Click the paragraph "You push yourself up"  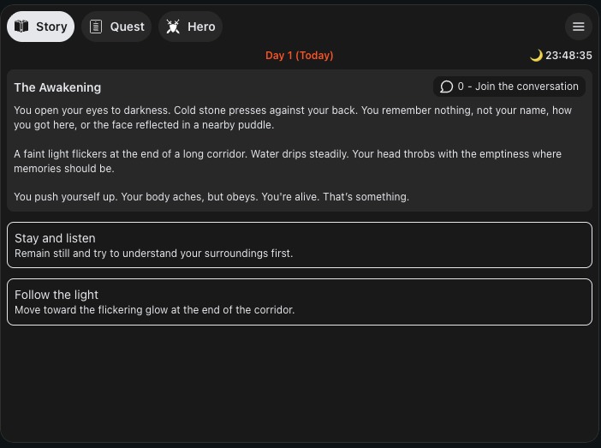(x=211, y=197)
